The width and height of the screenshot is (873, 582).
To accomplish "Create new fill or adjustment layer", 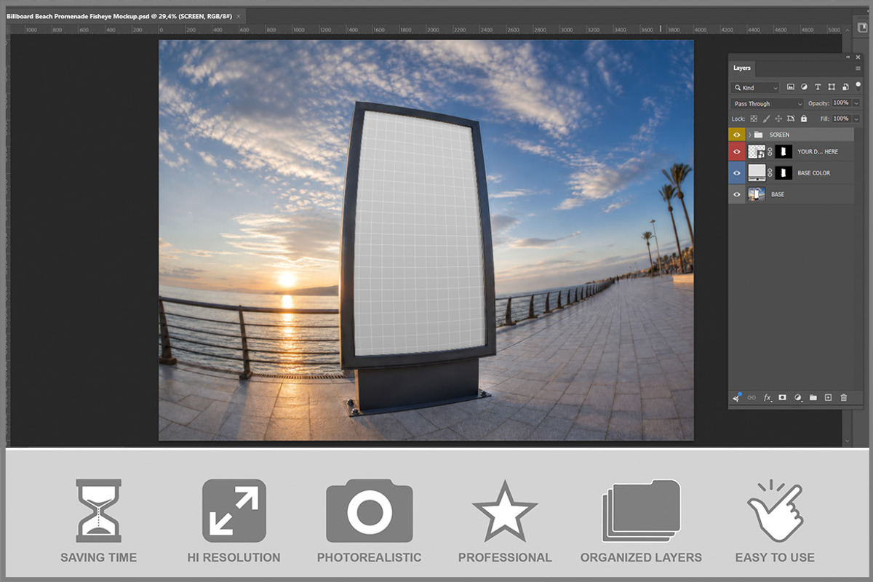I will [798, 398].
